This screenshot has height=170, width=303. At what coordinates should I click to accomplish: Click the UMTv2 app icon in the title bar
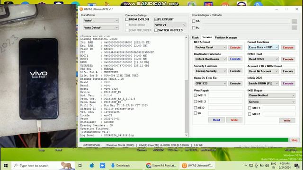(x=81, y=9)
